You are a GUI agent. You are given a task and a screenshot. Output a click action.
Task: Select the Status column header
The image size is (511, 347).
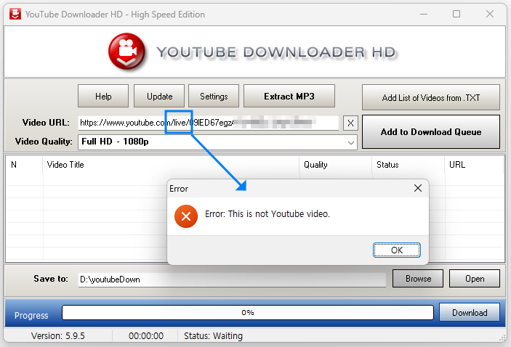click(408, 165)
